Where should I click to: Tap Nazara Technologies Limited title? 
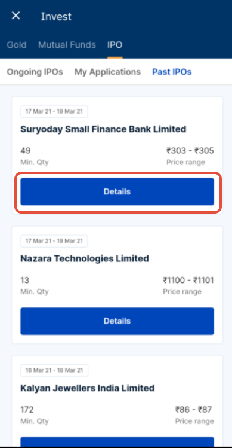pyautogui.click(x=85, y=258)
